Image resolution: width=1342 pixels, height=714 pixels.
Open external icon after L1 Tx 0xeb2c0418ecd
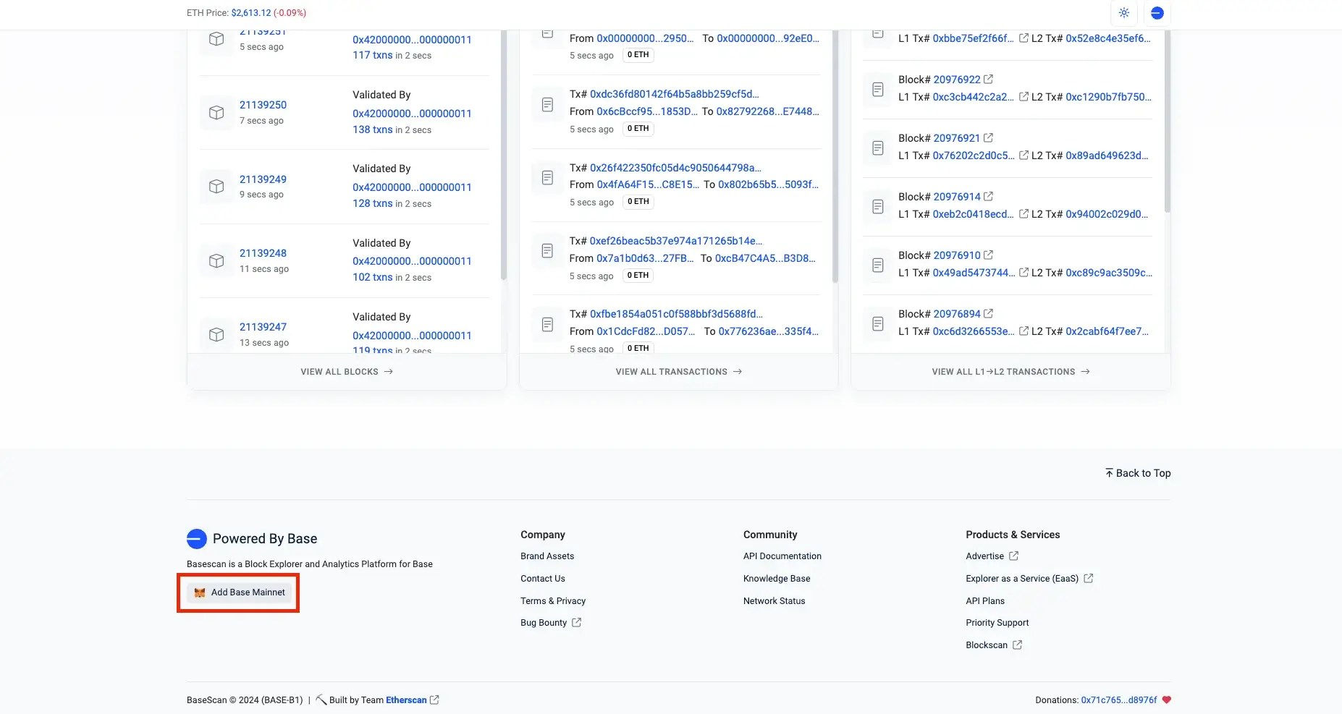pos(1024,213)
